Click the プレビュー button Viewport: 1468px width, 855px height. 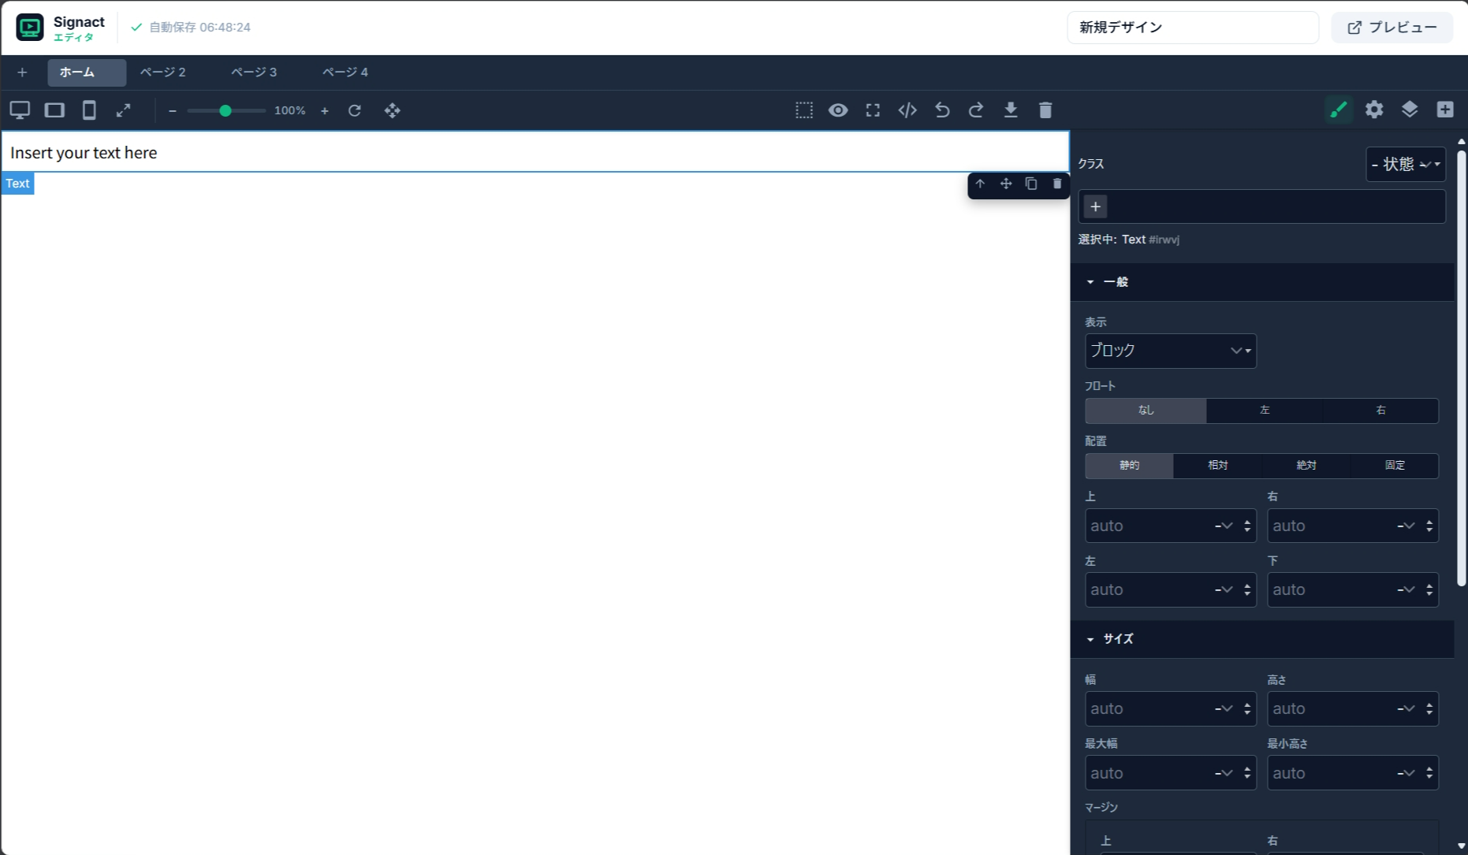[1392, 28]
